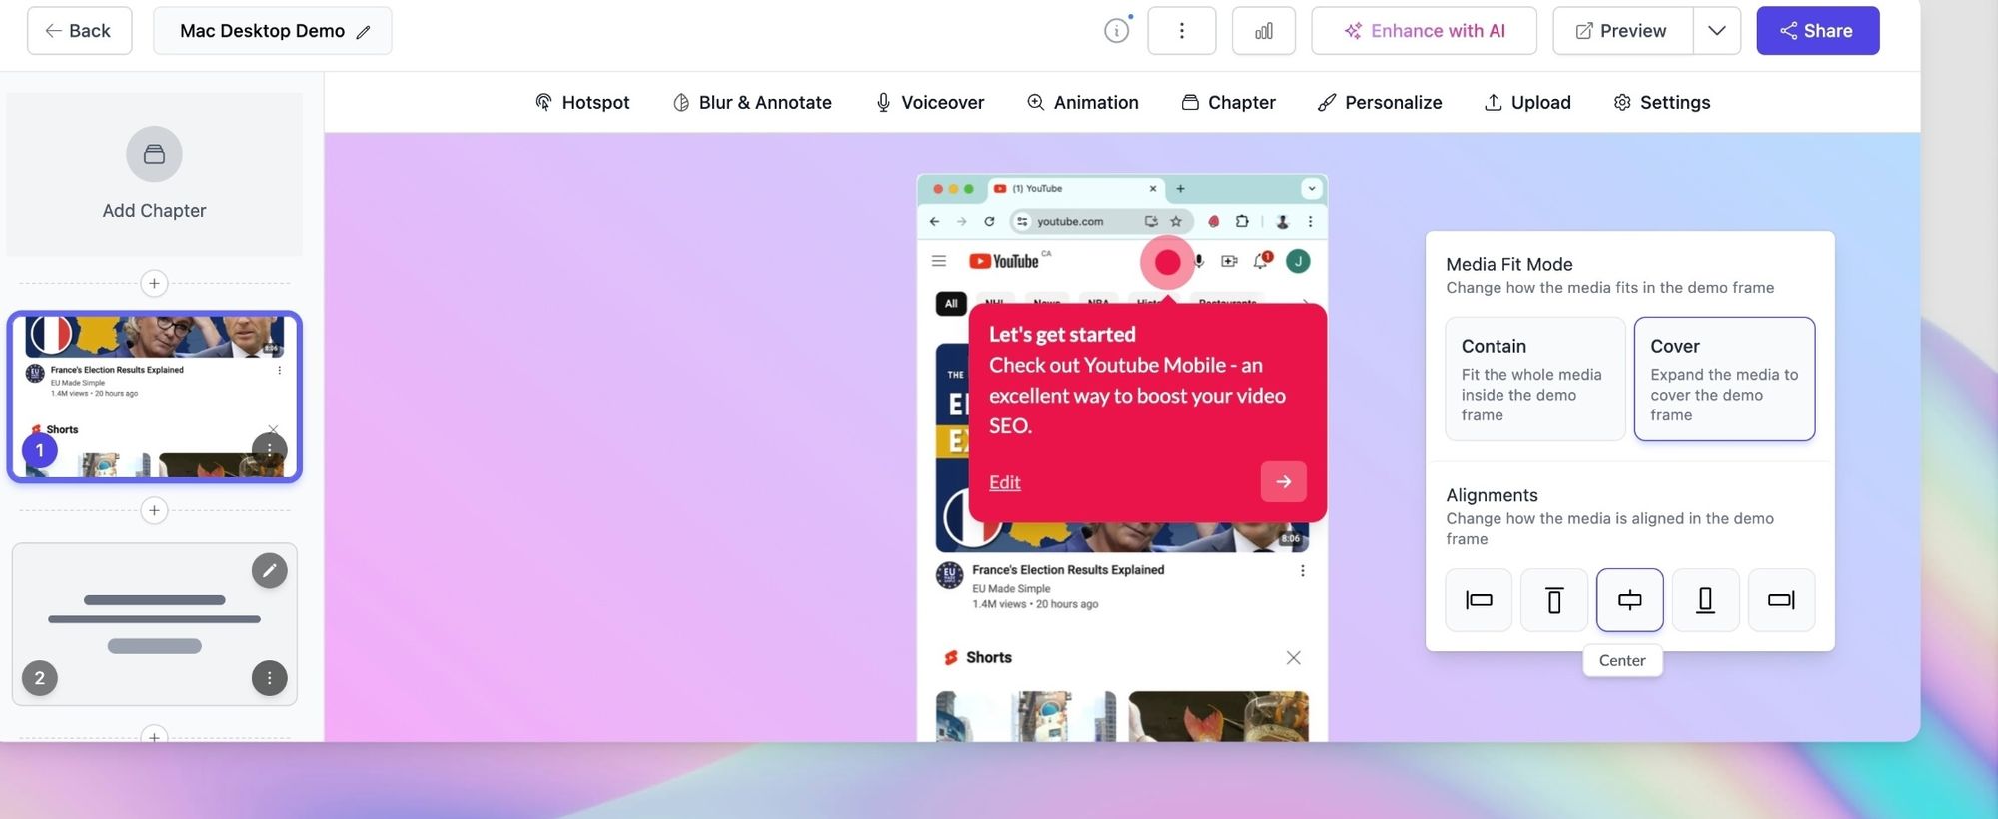
Task: Click the tooltip next arrow button
Action: [x=1283, y=481]
